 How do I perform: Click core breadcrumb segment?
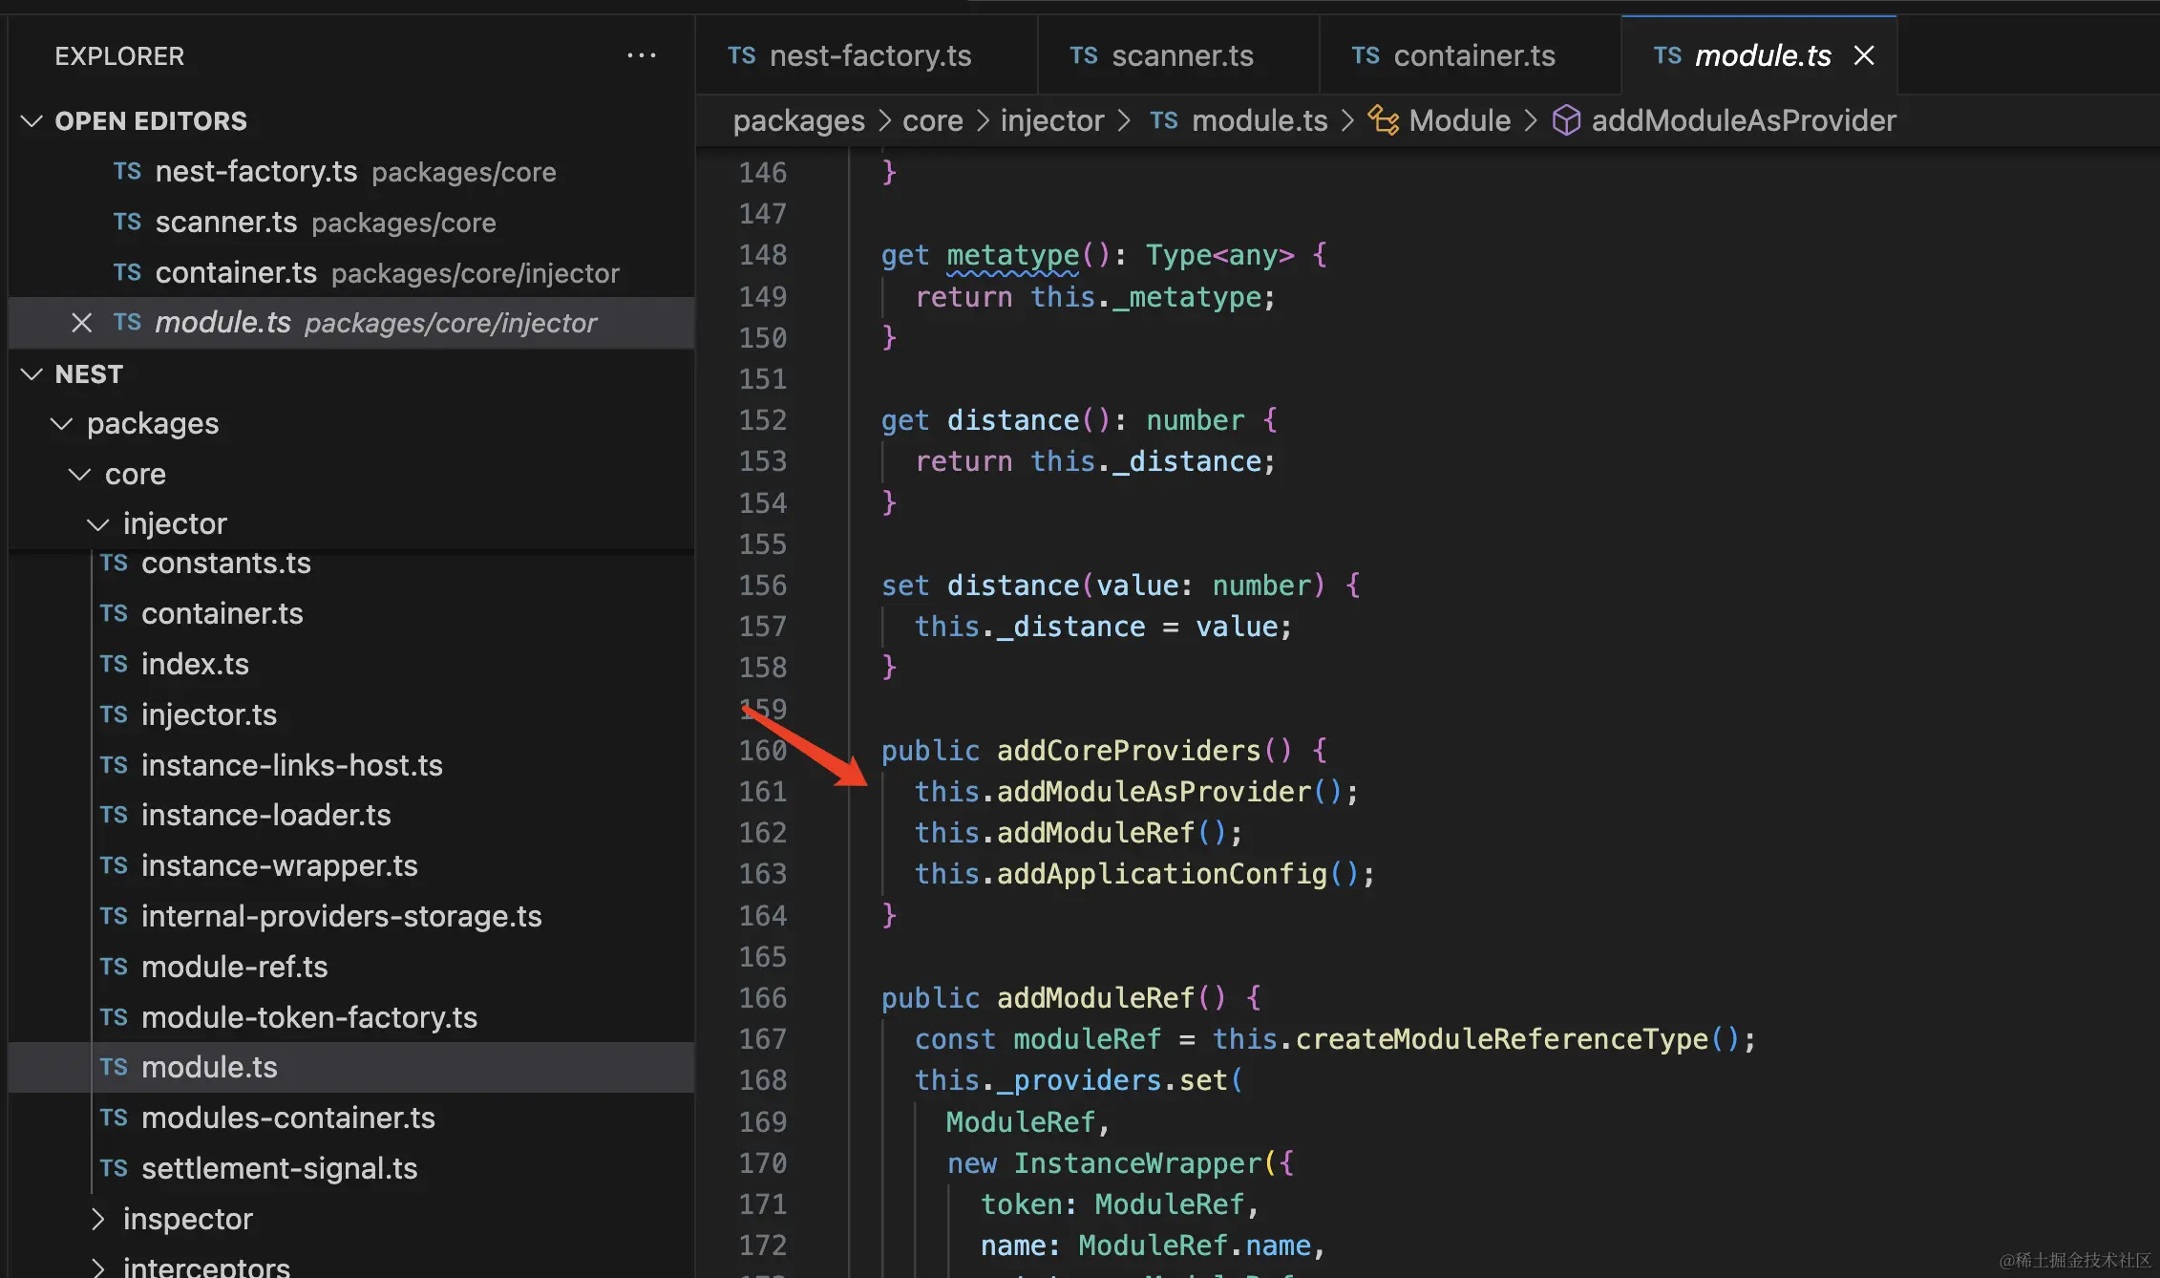[x=933, y=120]
